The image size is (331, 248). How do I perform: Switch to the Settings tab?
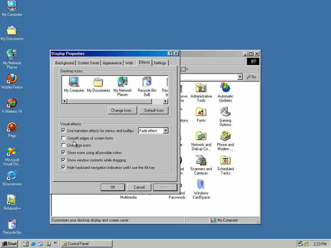pos(160,63)
